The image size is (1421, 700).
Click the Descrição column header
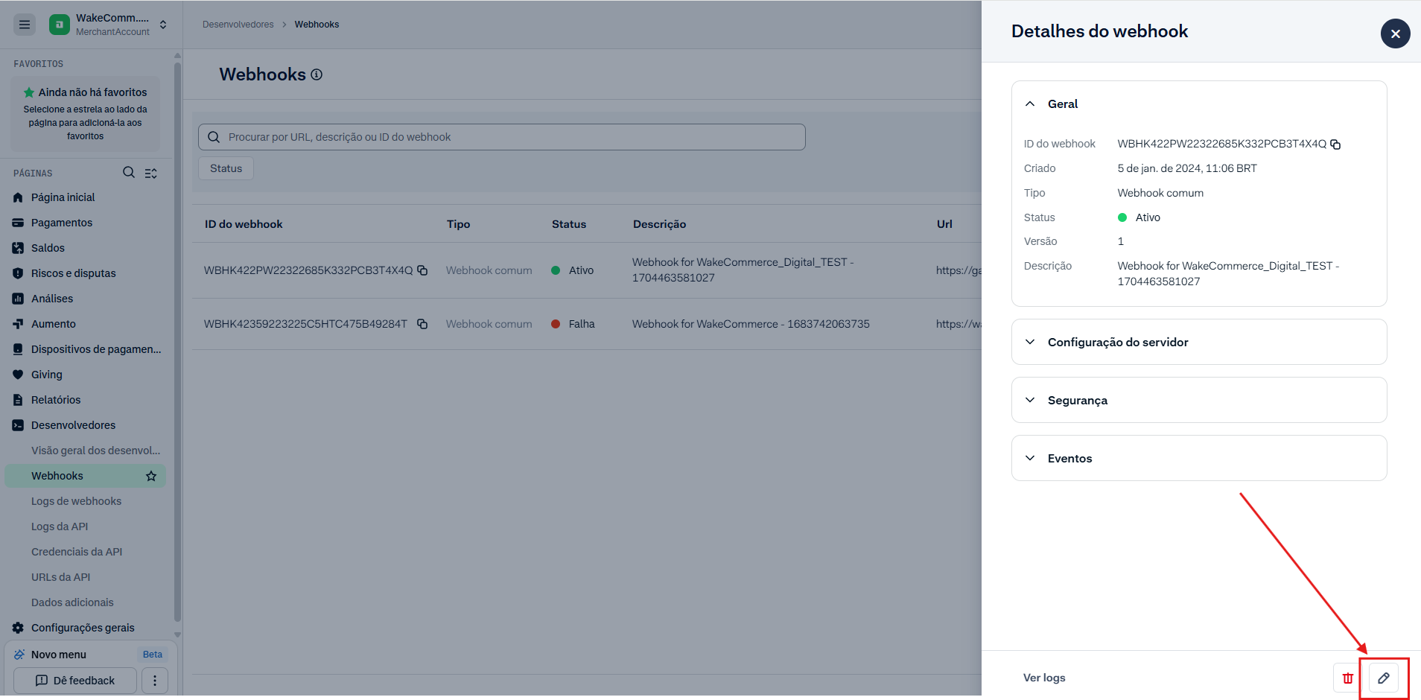(x=659, y=224)
